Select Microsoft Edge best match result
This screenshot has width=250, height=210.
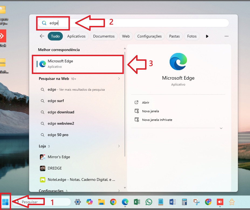click(x=78, y=64)
